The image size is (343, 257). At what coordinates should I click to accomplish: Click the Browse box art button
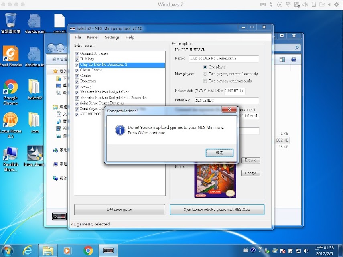coord(250,160)
